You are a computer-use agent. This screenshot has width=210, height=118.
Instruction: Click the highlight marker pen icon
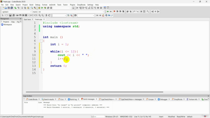pyautogui.click(x=103, y=15)
